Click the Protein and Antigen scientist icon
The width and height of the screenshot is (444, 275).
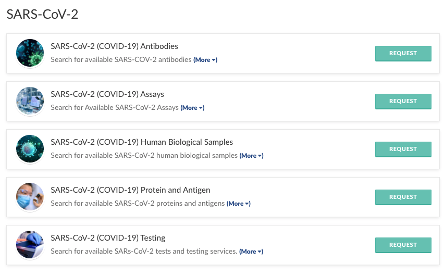[x=30, y=197]
